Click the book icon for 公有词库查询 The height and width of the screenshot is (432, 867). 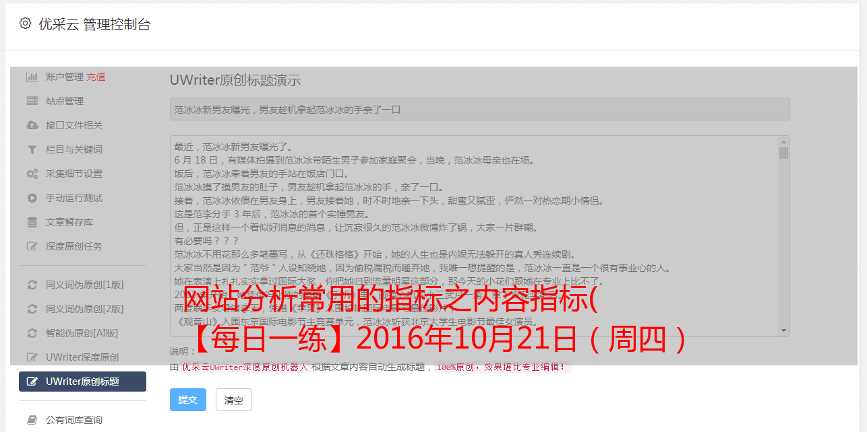tap(32, 420)
